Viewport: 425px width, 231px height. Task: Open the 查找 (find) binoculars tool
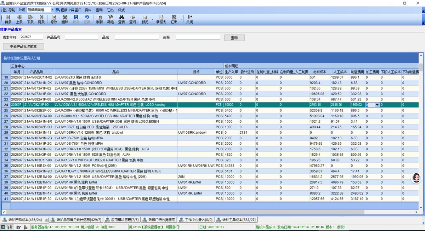[x=121, y=19]
